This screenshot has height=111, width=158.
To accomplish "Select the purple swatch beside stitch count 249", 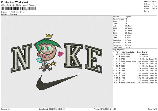I will 120,68.
